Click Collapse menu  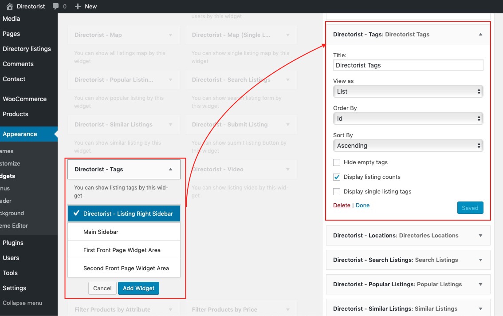pos(22,303)
